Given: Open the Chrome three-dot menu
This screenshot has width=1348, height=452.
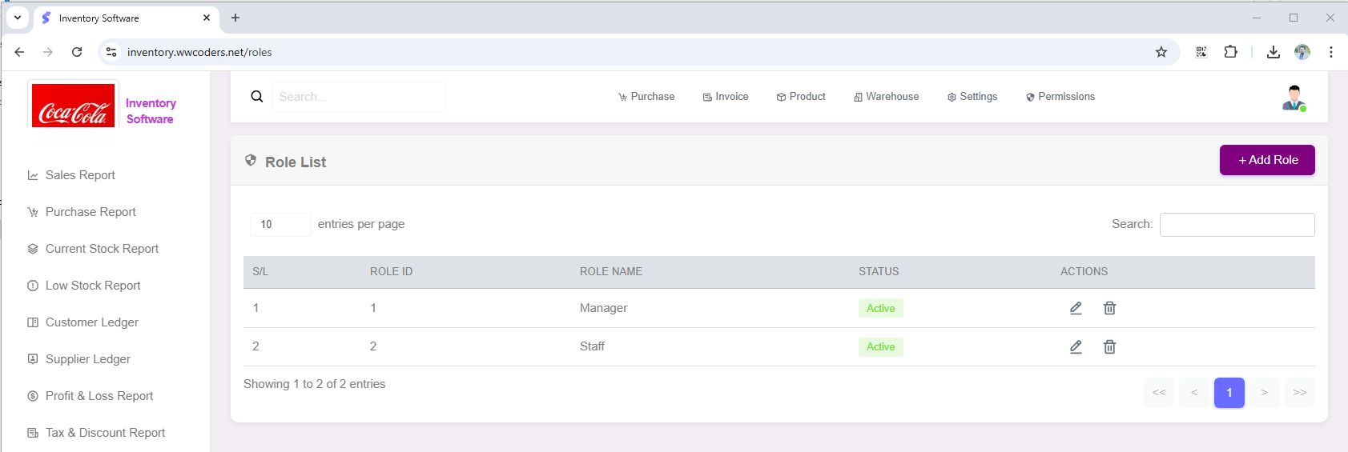Looking at the screenshot, I should click(x=1331, y=52).
